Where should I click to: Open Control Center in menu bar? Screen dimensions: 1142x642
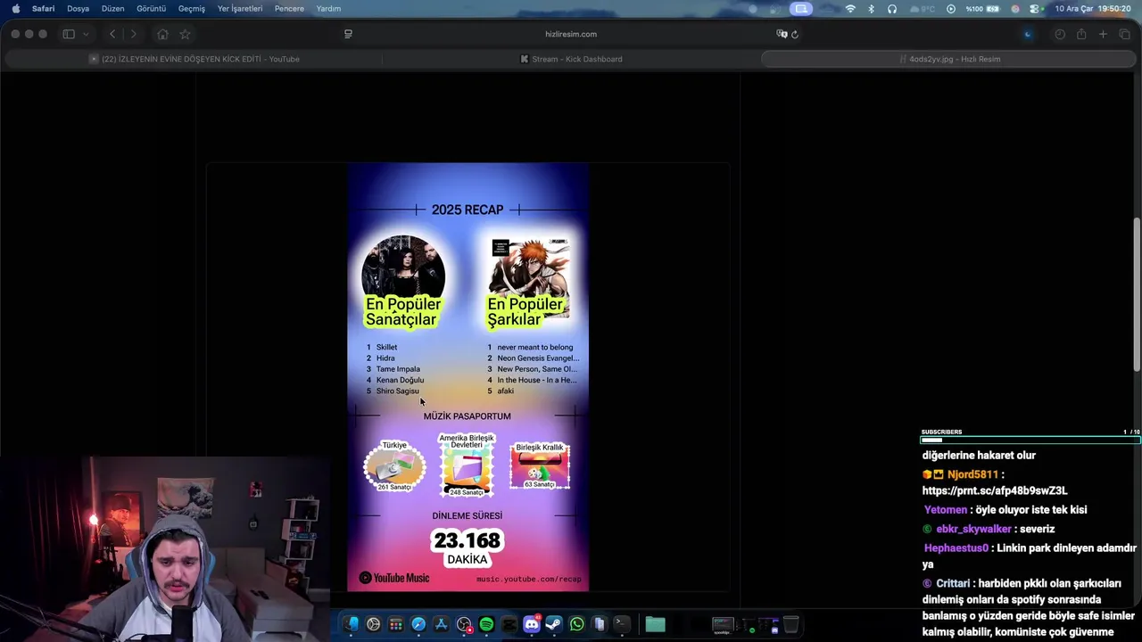tap(1035, 9)
